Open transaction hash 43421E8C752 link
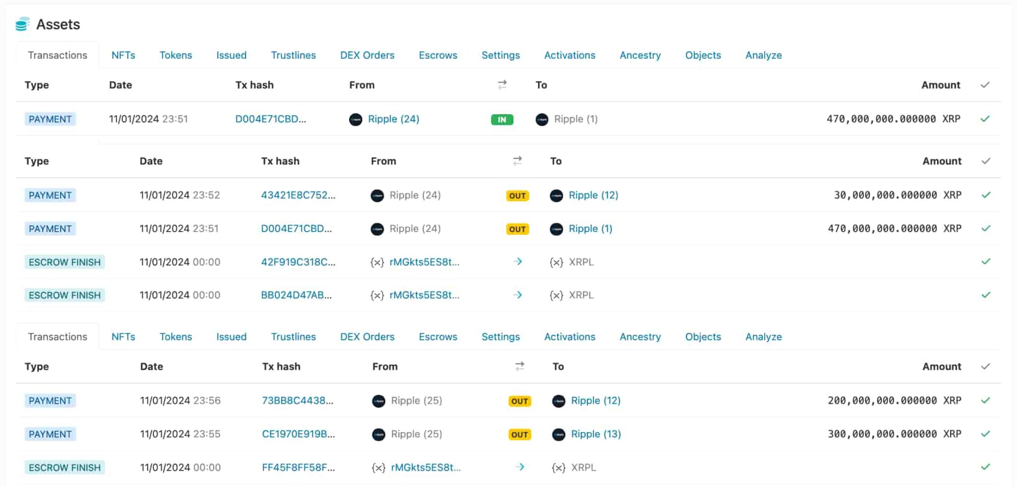This screenshot has width=1017, height=487. (298, 195)
